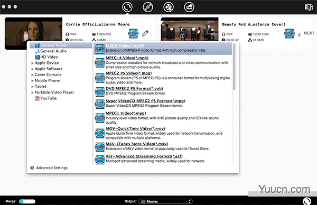This screenshot has width=317, height=205.
Task: Choose ASF-Advanced Streaming Format(*.asf) link
Action: tap(144, 156)
